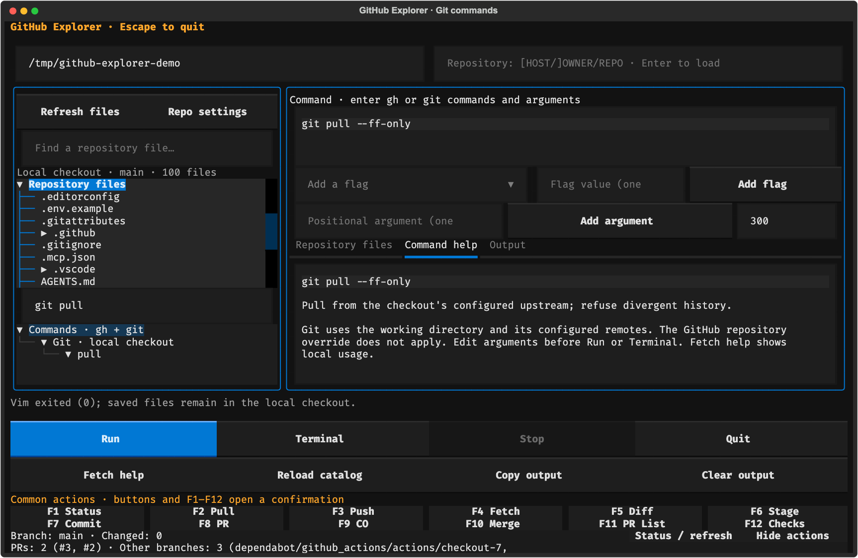Click Clear output
This screenshot has height=558, width=858.
[x=738, y=475]
